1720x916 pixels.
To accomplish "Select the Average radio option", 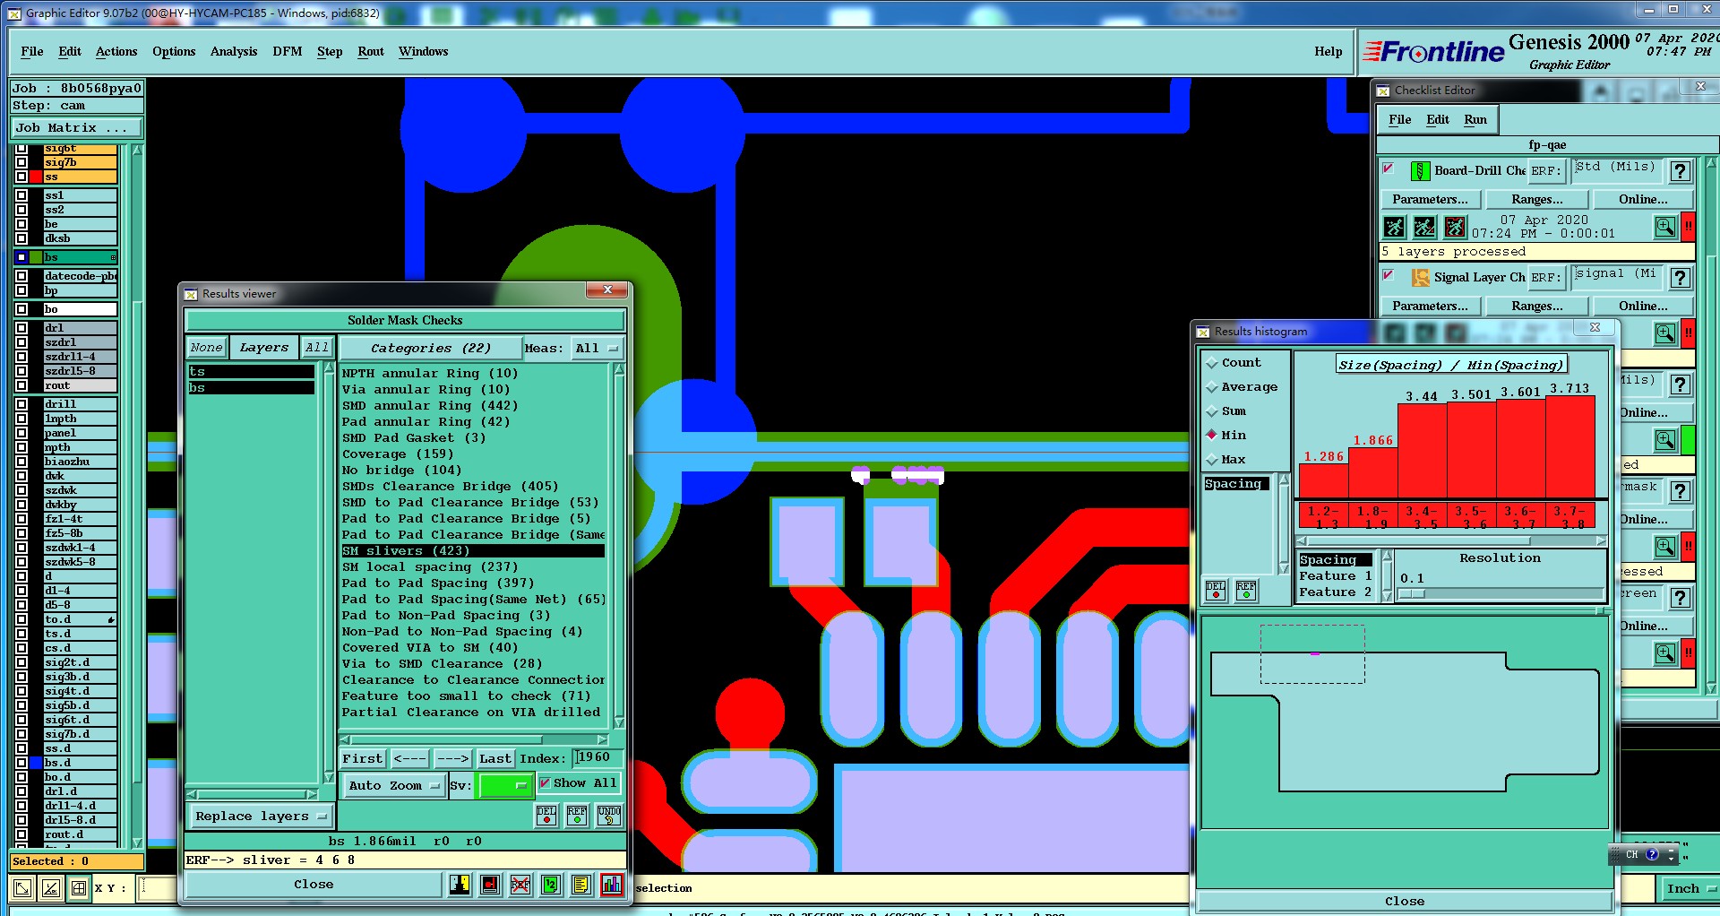I will pos(1212,387).
